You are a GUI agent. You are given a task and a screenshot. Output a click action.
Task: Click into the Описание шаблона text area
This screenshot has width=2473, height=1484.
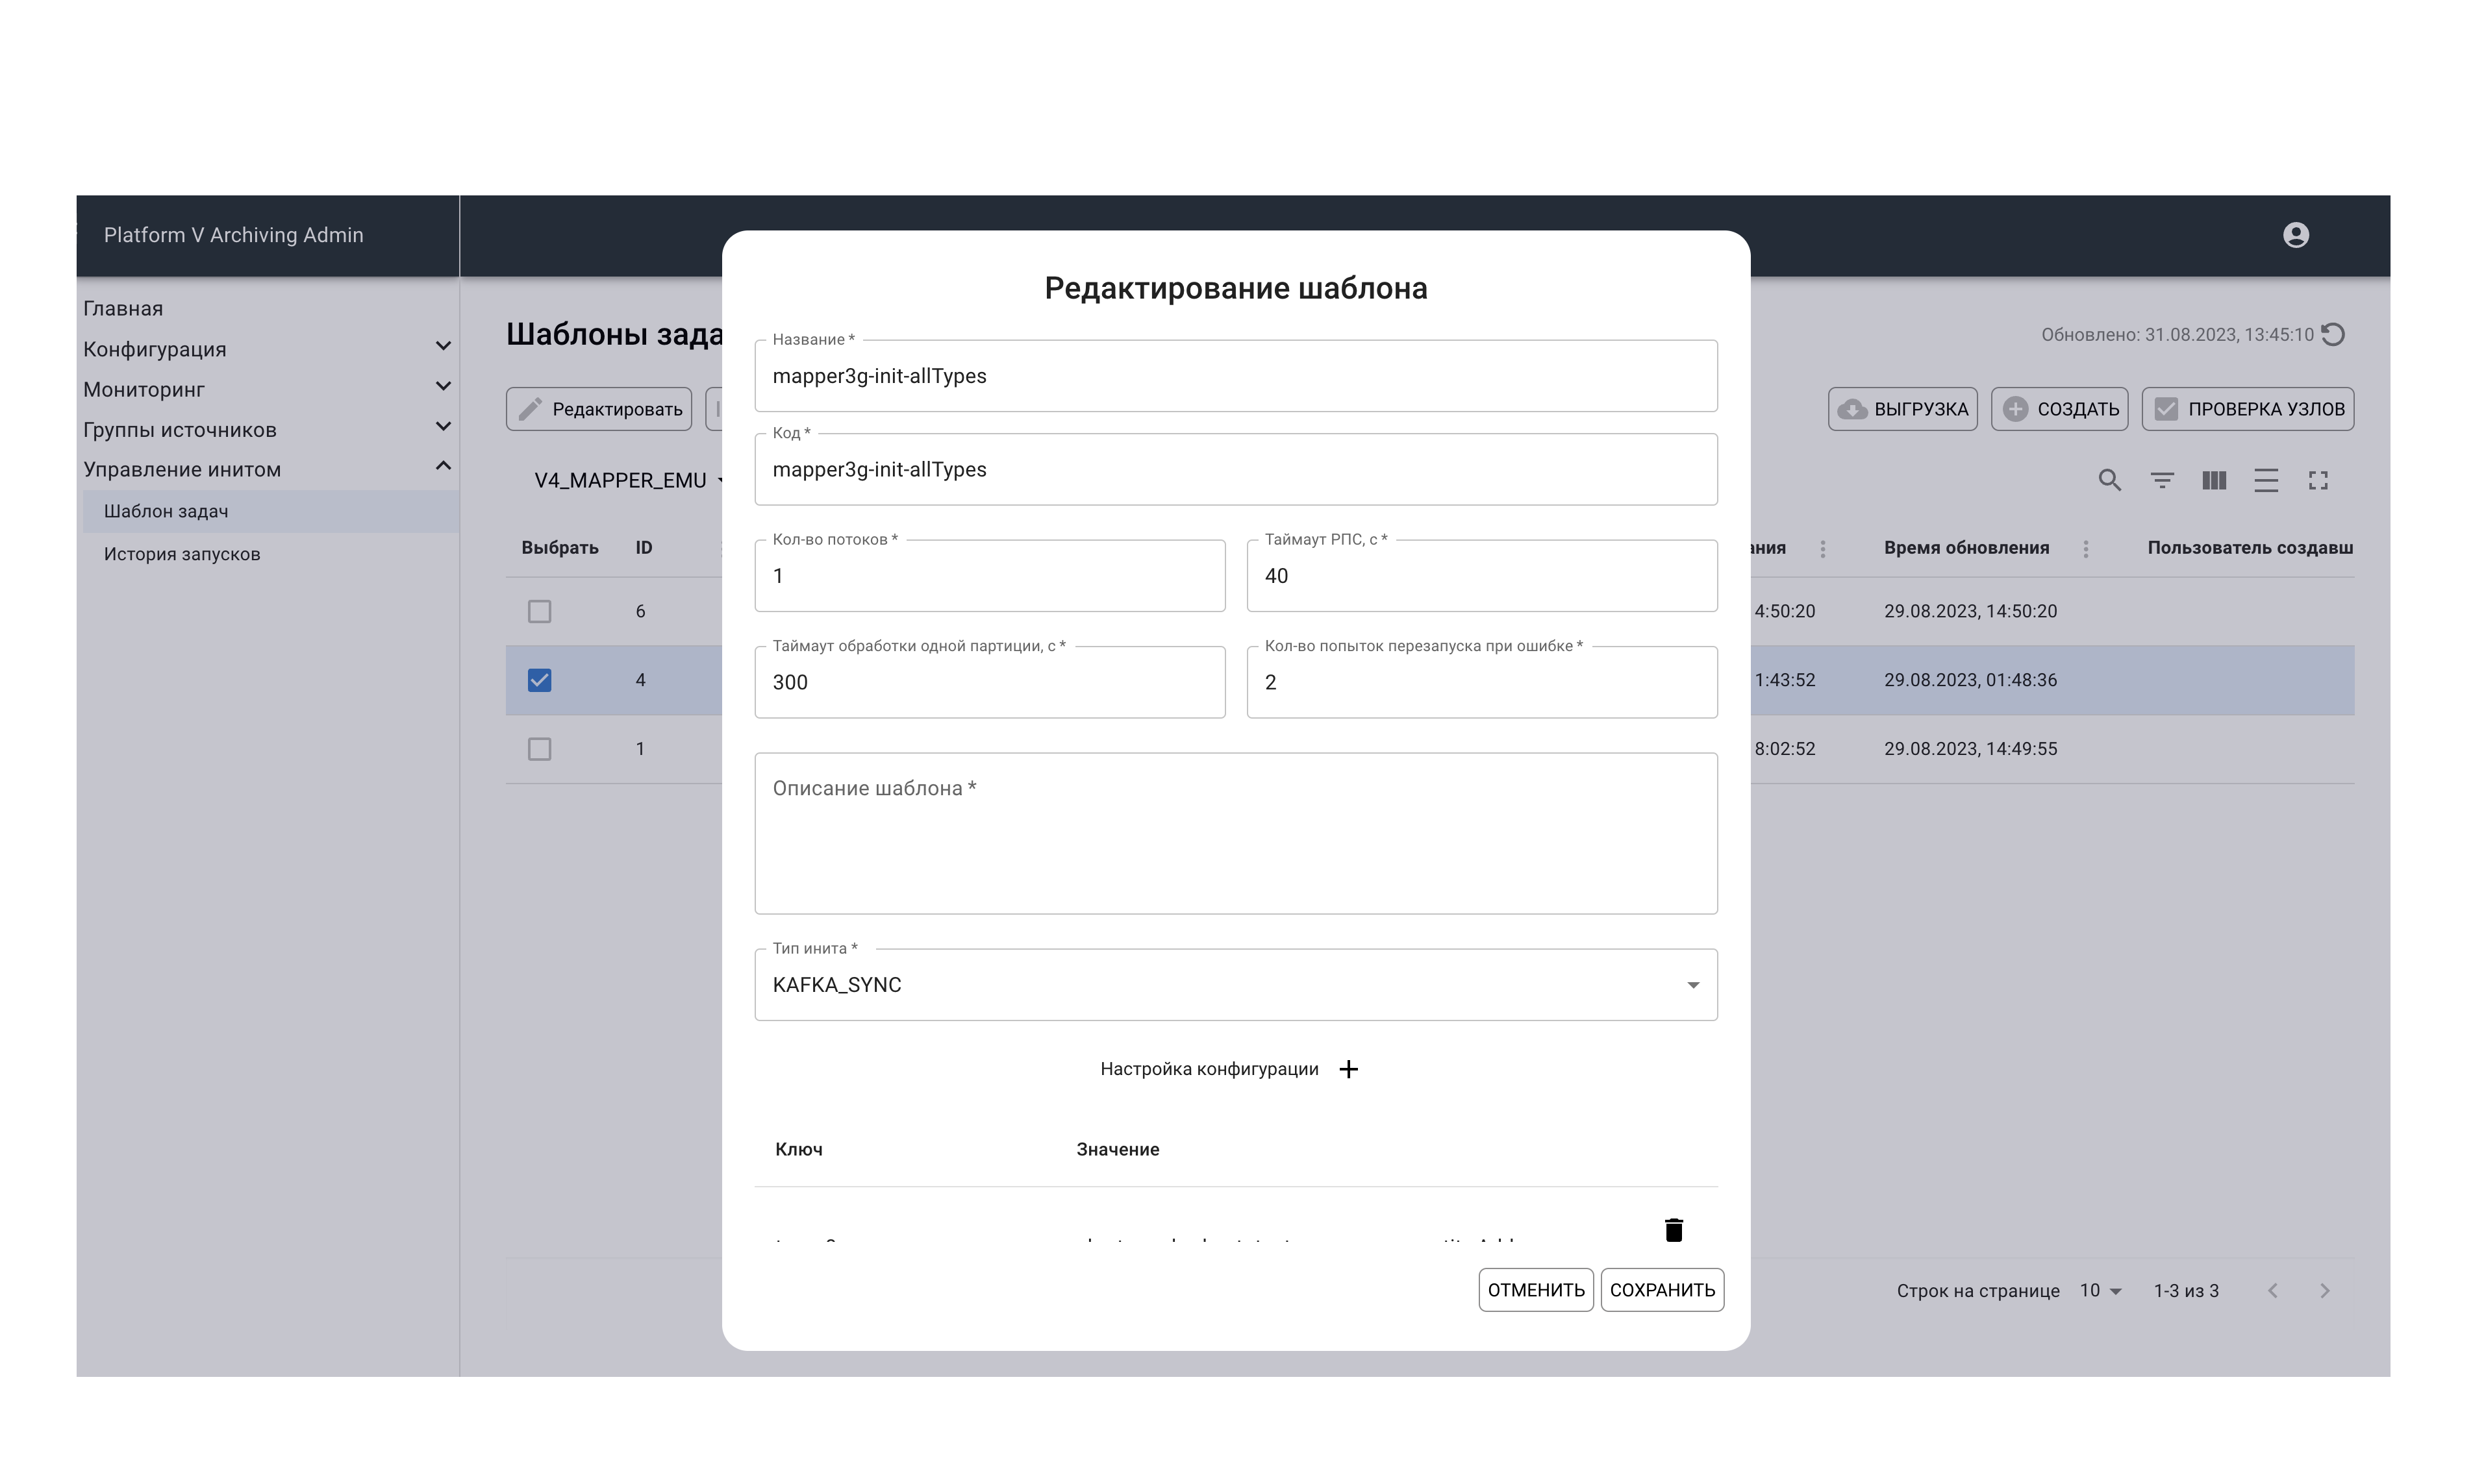pos(1235,833)
